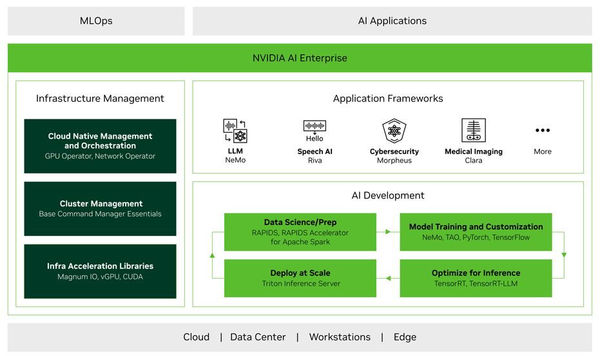
Task: Click the Speech AI waveform icon
Action: click(315, 126)
